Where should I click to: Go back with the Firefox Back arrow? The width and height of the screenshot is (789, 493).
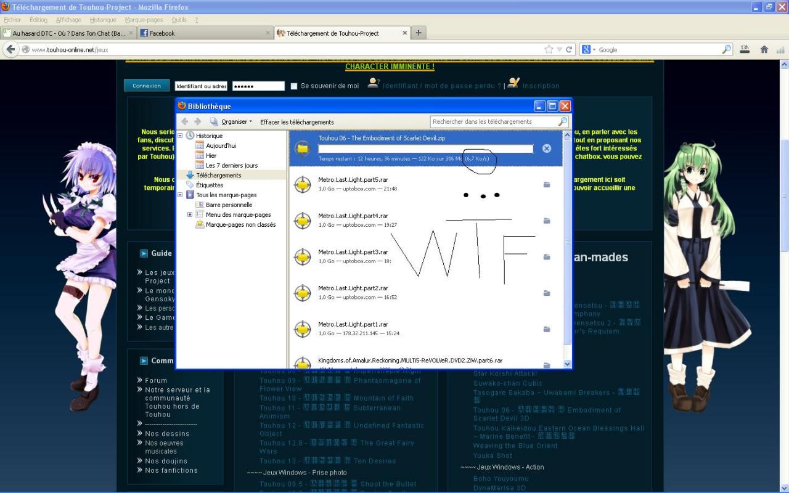click(x=11, y=49)
